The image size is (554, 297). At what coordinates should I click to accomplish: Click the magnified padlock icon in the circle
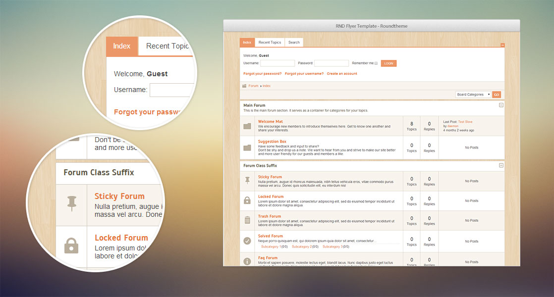tap(71, 246)
